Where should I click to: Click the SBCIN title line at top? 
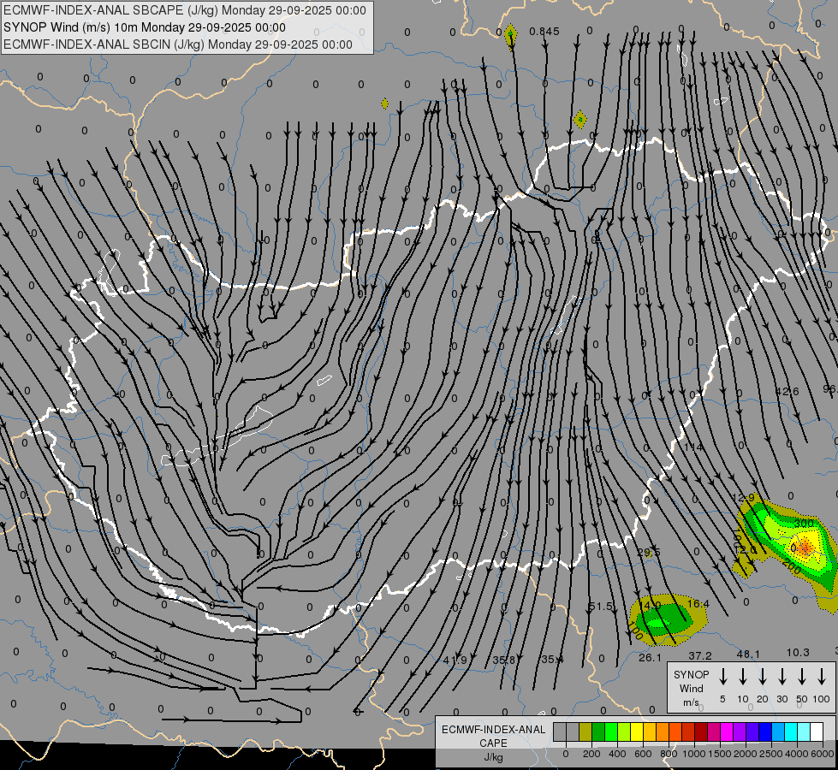(x=178, y=44)
